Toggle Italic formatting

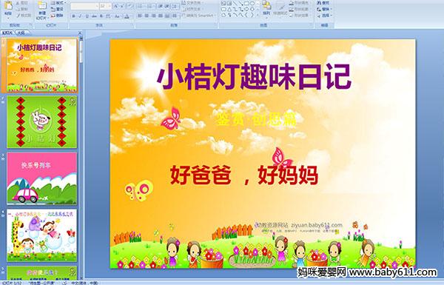click(81, 16)
